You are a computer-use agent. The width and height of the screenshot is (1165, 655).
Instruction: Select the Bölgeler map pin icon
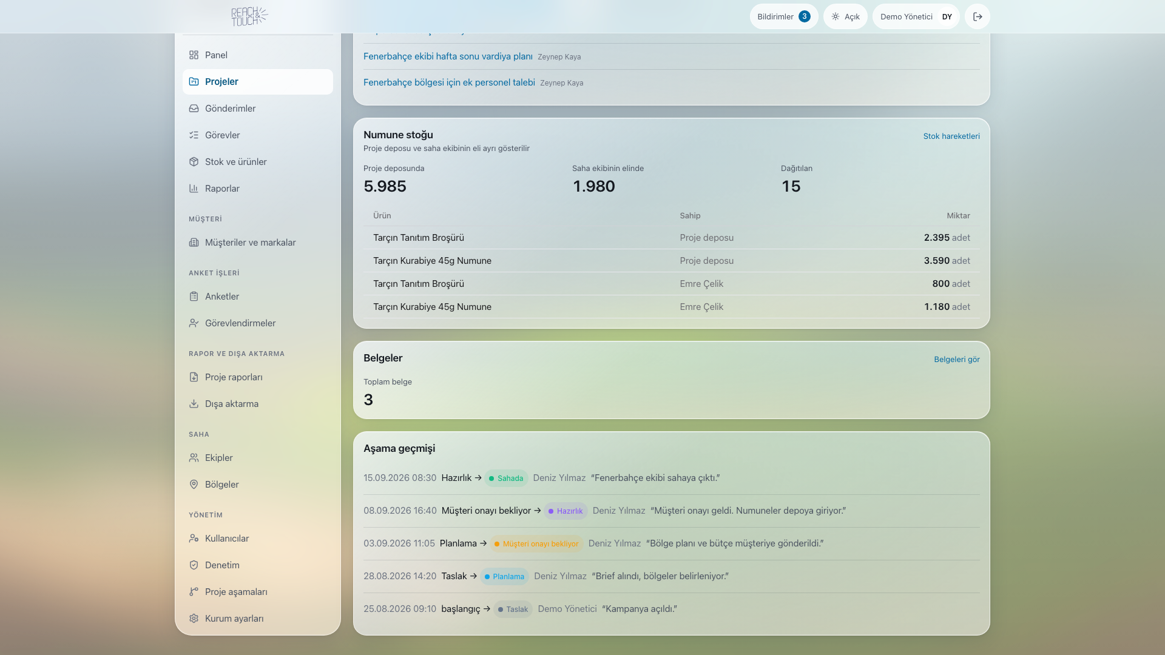click(194, 485)
